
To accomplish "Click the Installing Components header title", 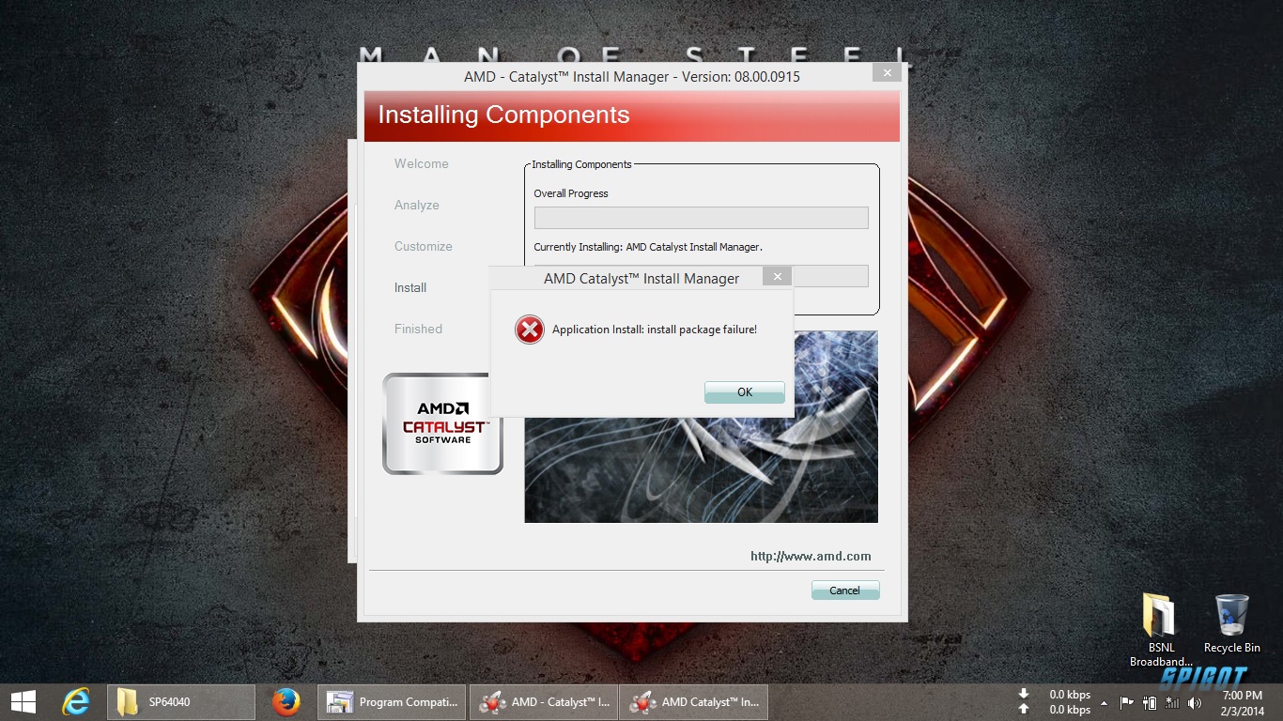I will pos(503,115).
